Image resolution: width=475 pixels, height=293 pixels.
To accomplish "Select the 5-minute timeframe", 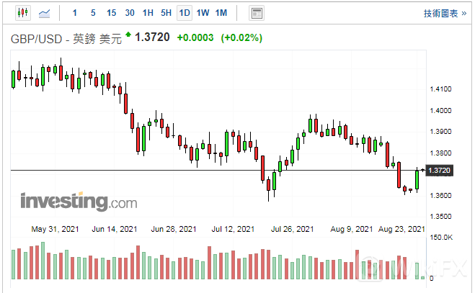I will [x=92, y=13].
